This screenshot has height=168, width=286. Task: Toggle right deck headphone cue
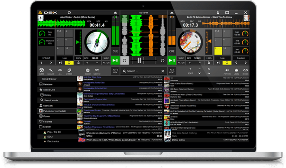pos(163,61)
